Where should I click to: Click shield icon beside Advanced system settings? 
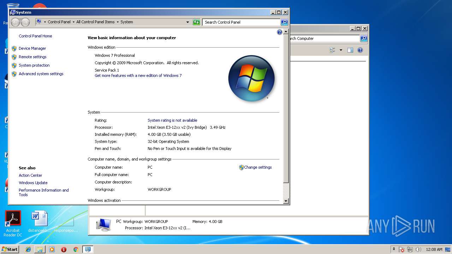click(14, 74)
